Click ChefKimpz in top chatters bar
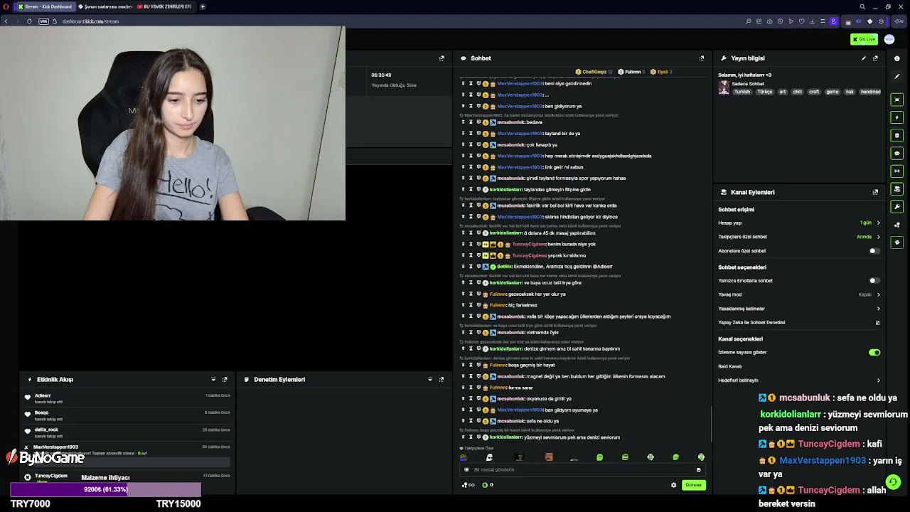This screenshot has width=910, height=512. 594,72
